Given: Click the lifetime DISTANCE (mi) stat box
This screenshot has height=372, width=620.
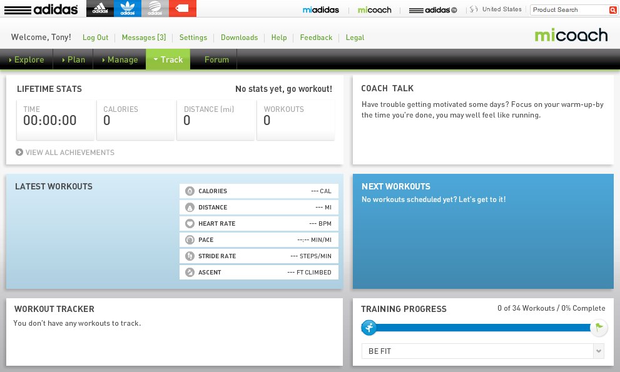Looking at the screenshot, I should (x=216, y=120).
